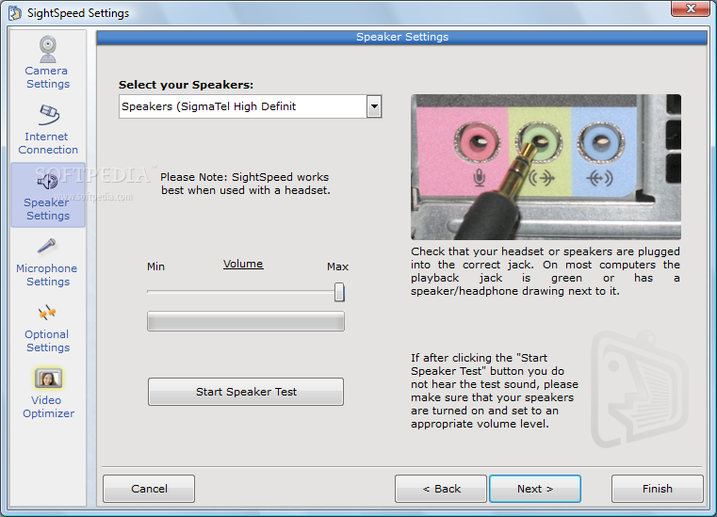
Task: Click the Start Speaker Test button
Action: click(x=246, y=392)
